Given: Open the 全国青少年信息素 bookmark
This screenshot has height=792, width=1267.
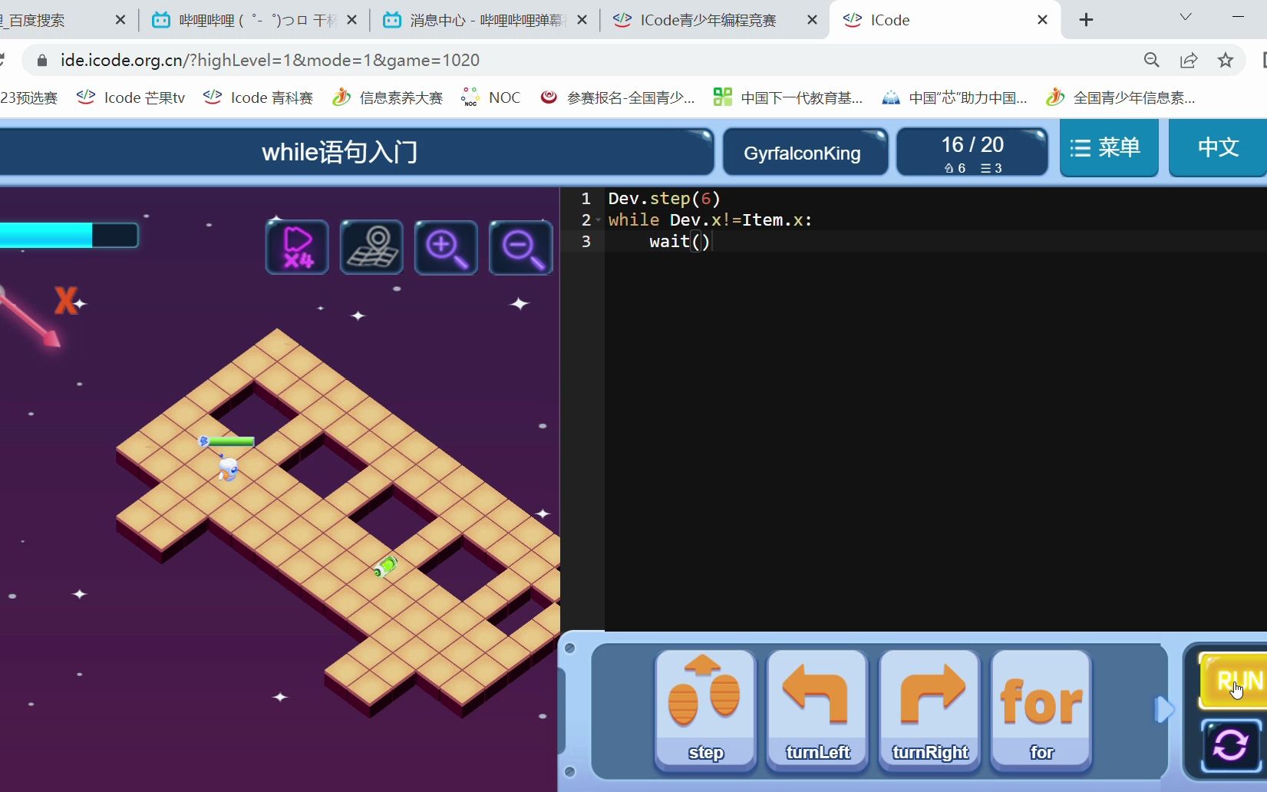Looking at the screenshot, I should click(x=1120, y=97).
